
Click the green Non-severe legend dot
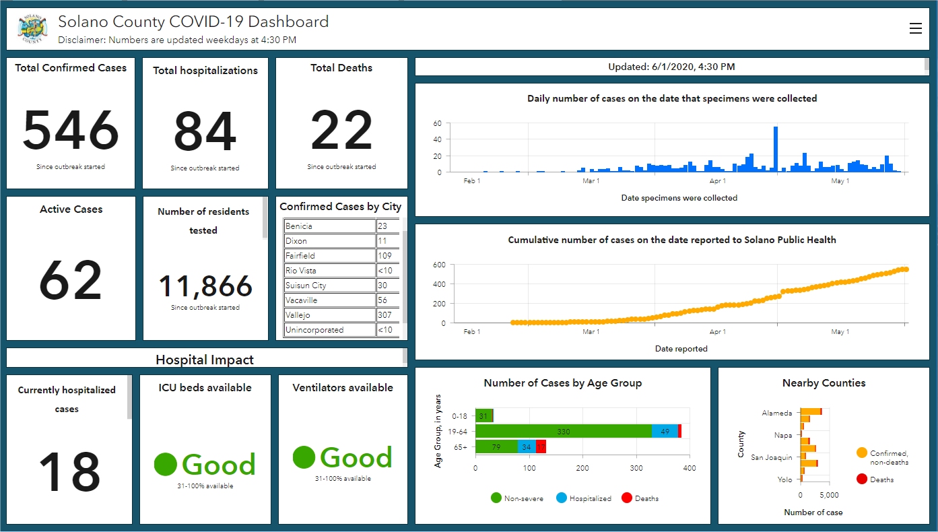click(x=496, y=498)
